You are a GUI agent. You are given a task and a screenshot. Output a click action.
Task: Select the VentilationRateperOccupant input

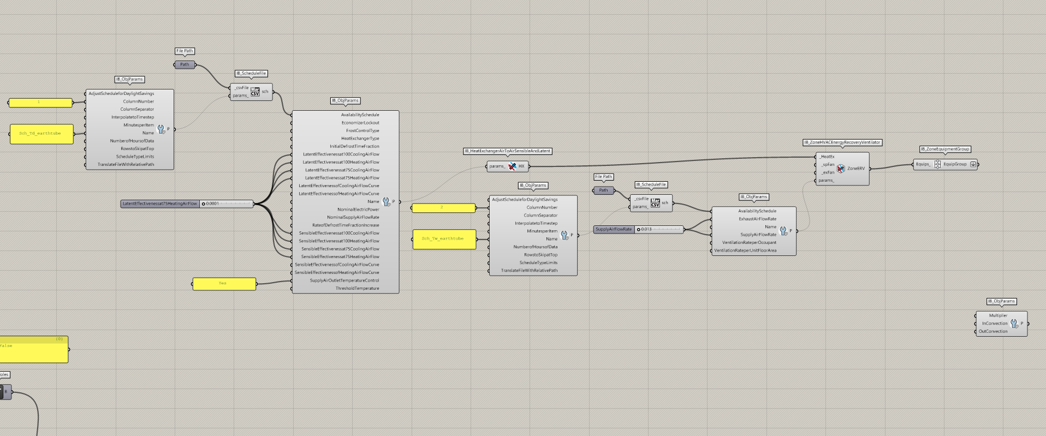[749, 243]
